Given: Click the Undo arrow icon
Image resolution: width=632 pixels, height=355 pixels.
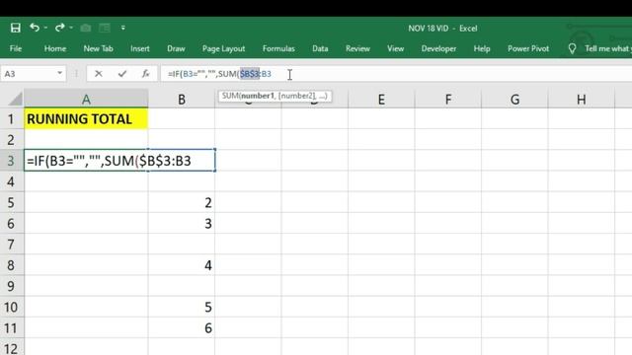Looking at the screenshot, I should pos(35,28).
